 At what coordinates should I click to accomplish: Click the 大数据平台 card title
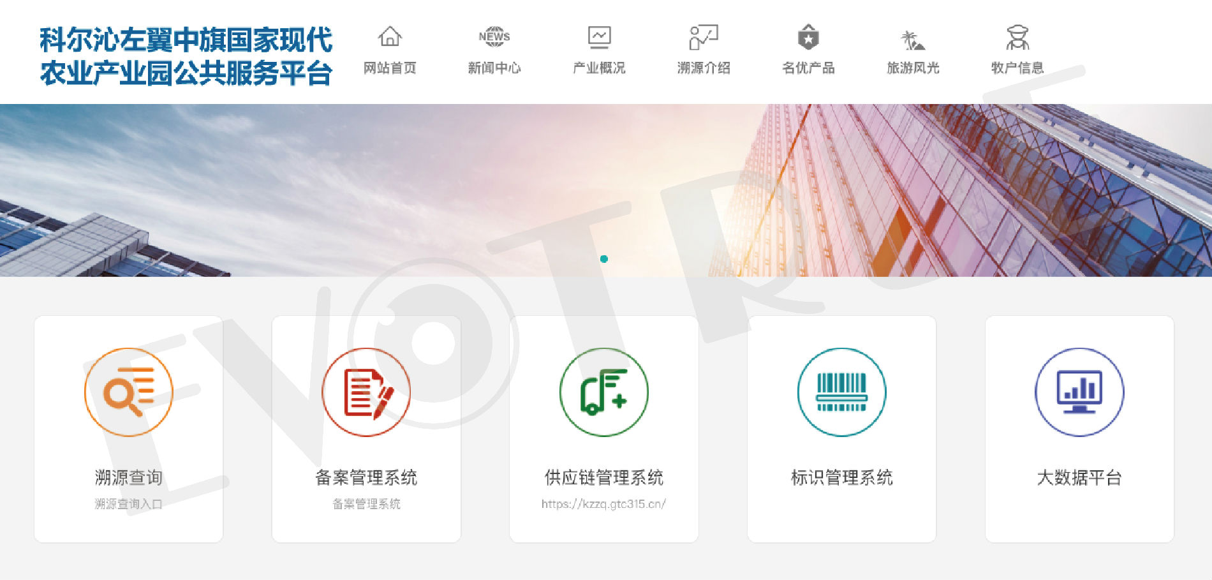[x=1079, y=477]
